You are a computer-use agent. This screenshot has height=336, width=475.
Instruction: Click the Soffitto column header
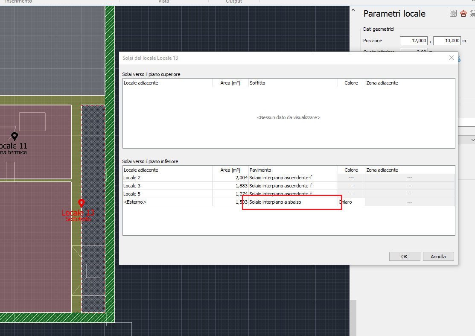[x=293, y=83]
